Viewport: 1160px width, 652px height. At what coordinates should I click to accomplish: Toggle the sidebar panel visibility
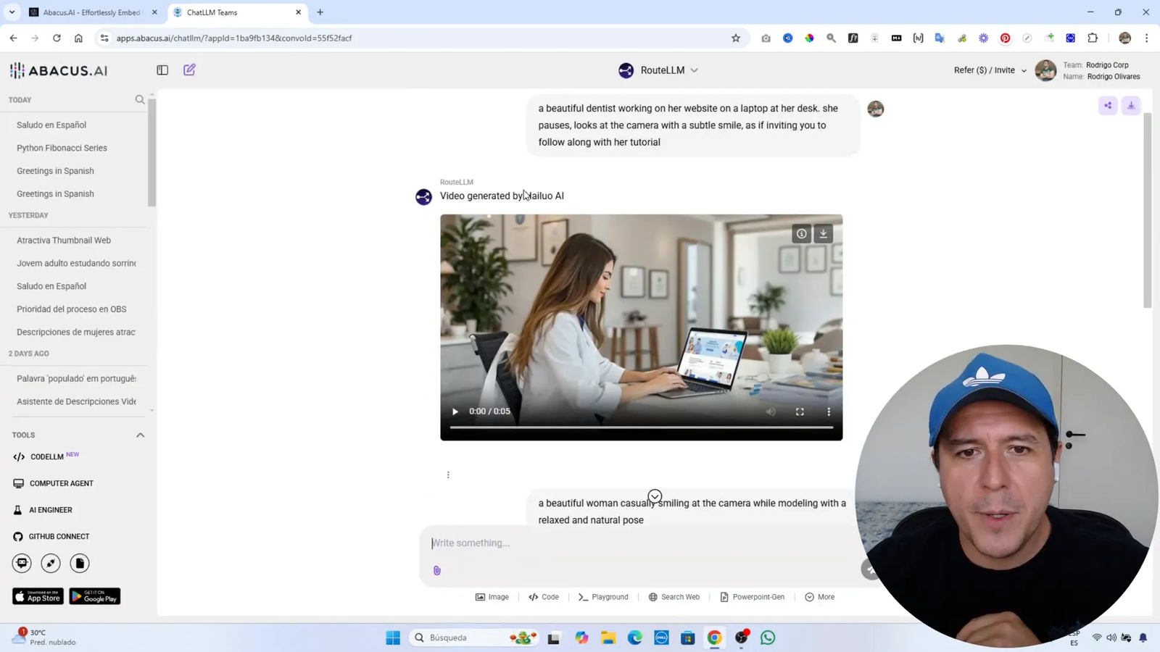(162, 70)
